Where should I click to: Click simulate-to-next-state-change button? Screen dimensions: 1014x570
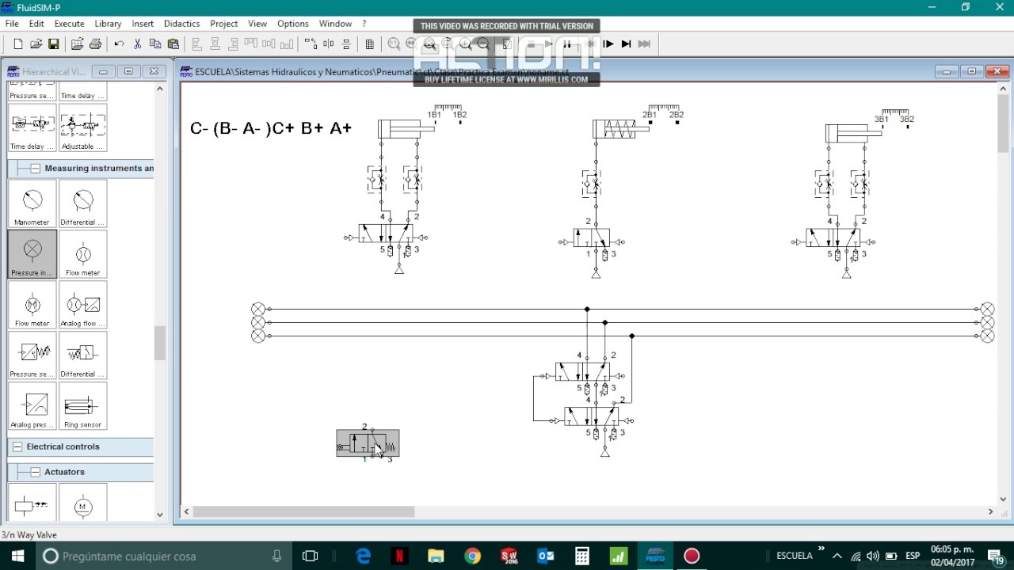click(644, 44)
